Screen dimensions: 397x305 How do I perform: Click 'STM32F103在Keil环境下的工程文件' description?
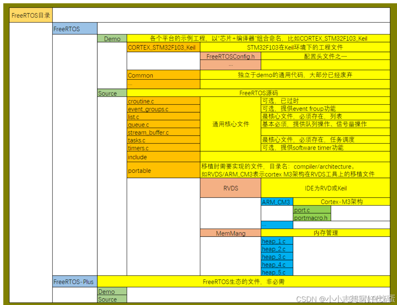pos(295,47)
